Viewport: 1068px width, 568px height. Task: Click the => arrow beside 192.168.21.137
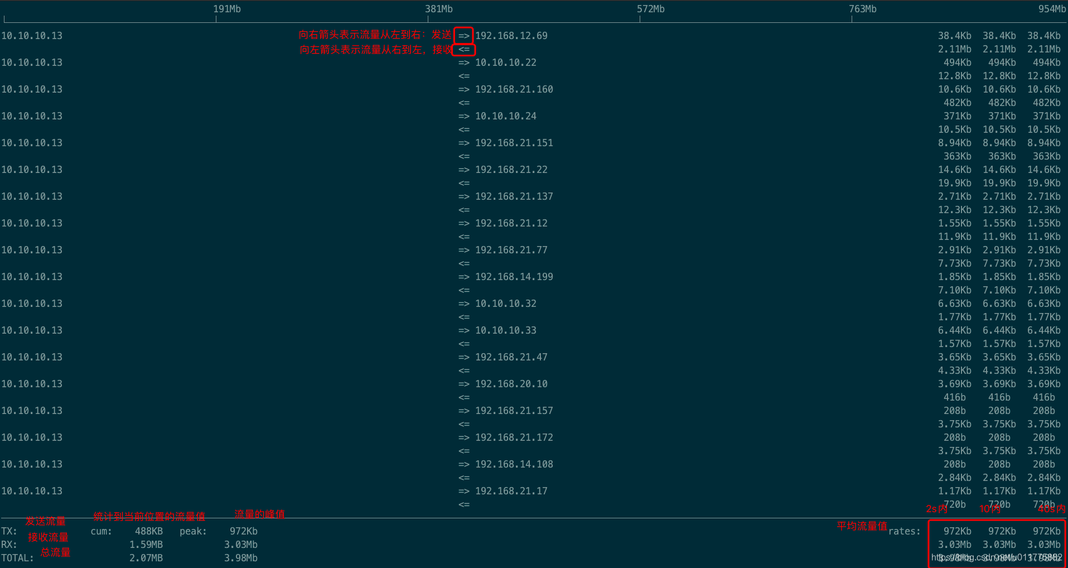coord(464,196)
